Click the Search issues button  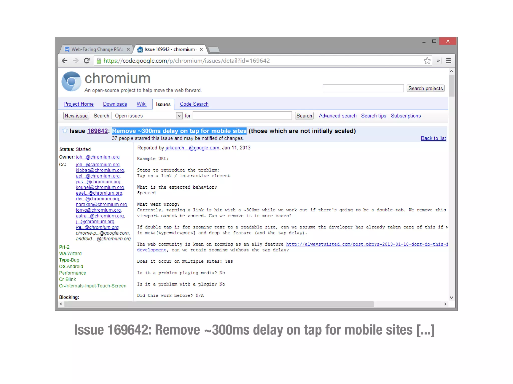(304, 116)
